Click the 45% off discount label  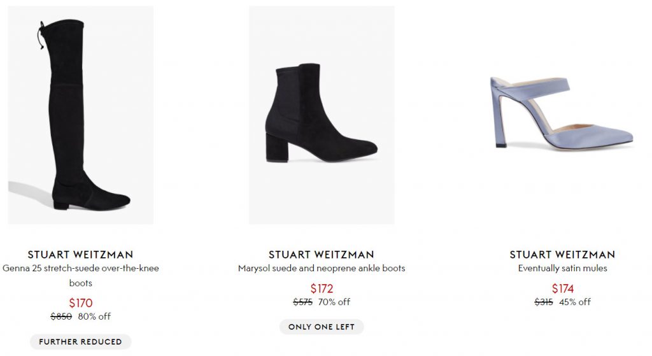pos(575,303)
